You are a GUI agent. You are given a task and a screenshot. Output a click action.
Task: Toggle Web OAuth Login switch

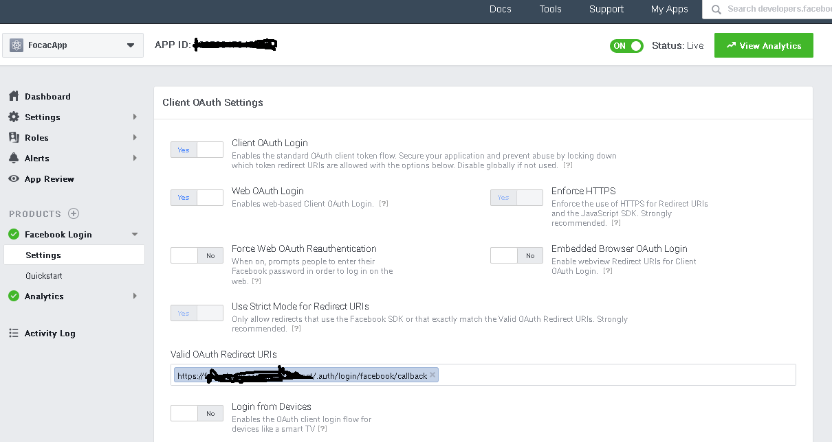click(197, 198)
